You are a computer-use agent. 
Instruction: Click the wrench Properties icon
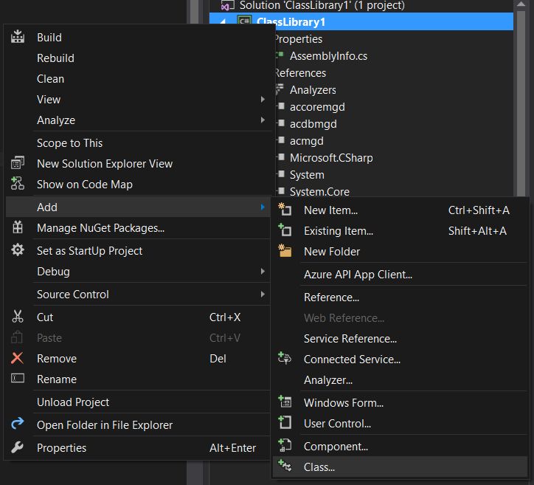(18, 447)
